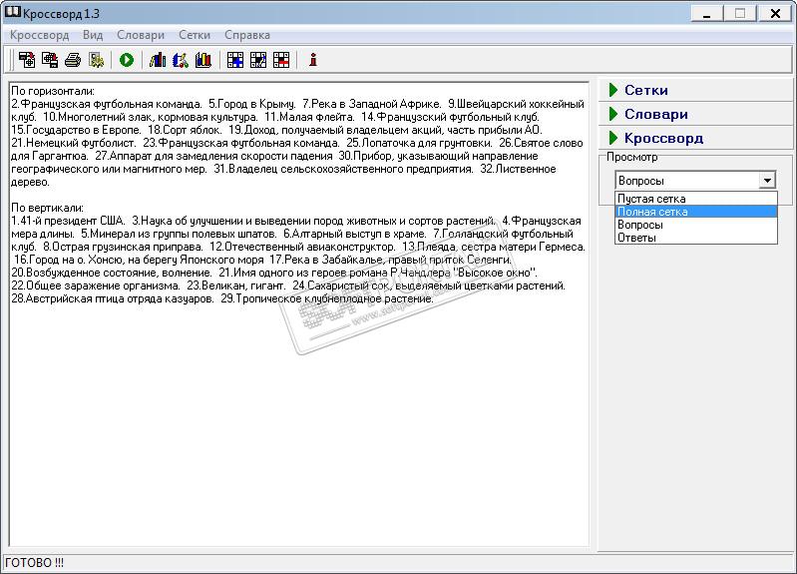Click the fourth toolbar icon with yellow marks
The height and width of the screenshot is (574, 797).
(x=96, y=60)
